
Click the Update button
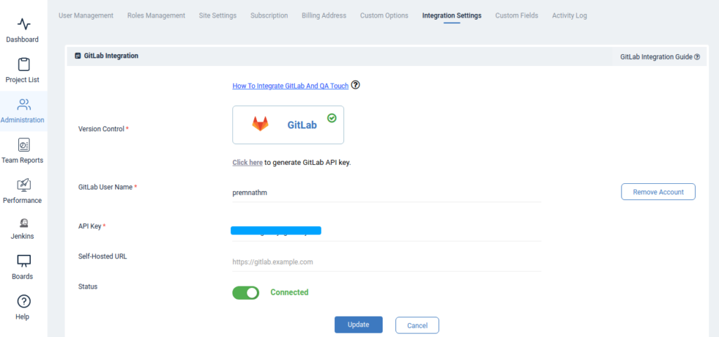[358, 324]
